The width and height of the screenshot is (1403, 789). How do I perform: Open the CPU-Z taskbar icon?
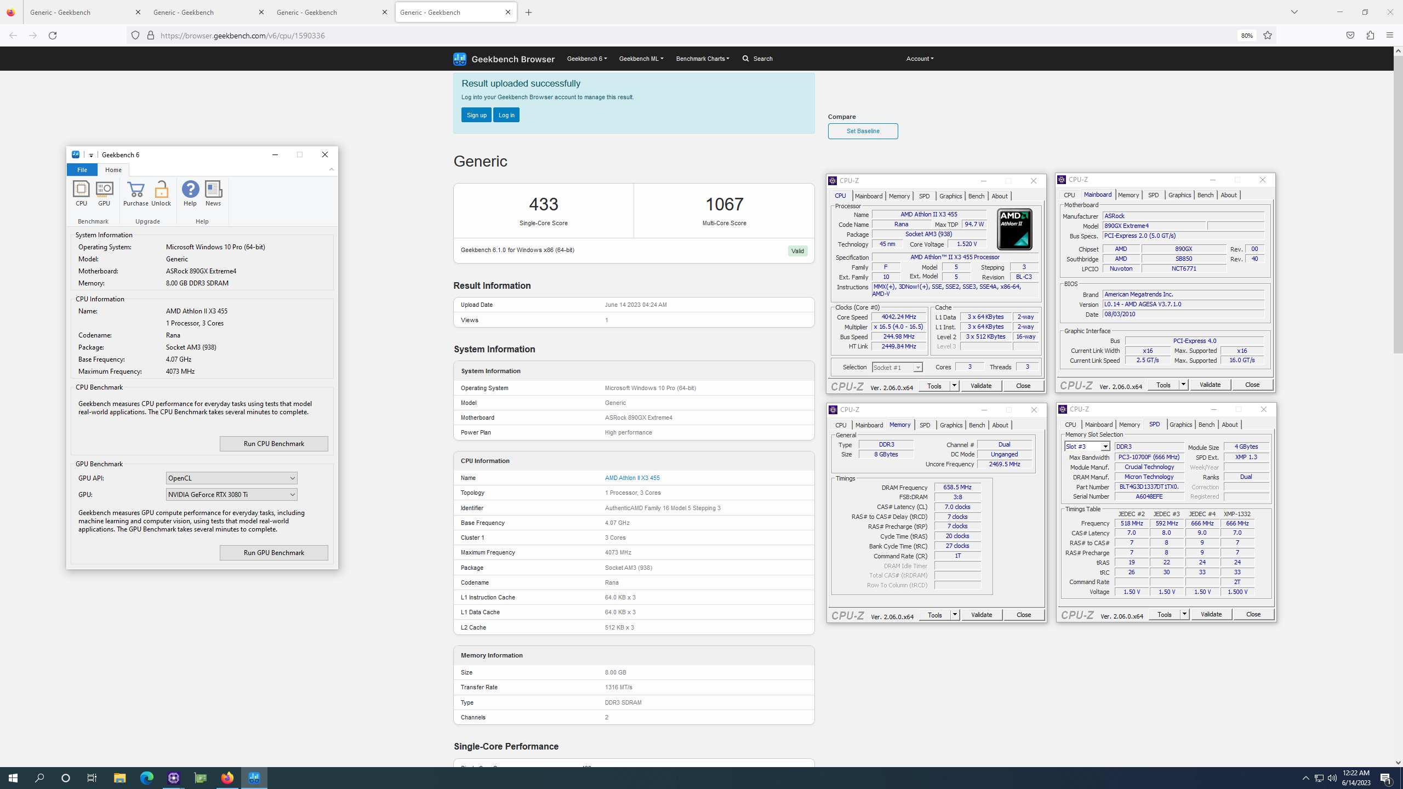(x=174, y=778)
